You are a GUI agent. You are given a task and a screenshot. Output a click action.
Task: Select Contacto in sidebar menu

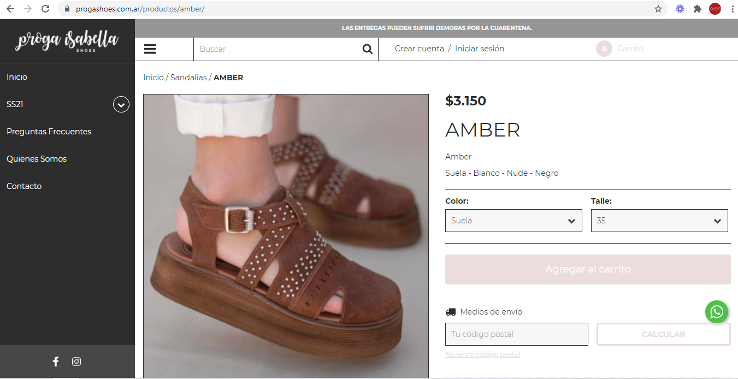(x=24, y=186)
